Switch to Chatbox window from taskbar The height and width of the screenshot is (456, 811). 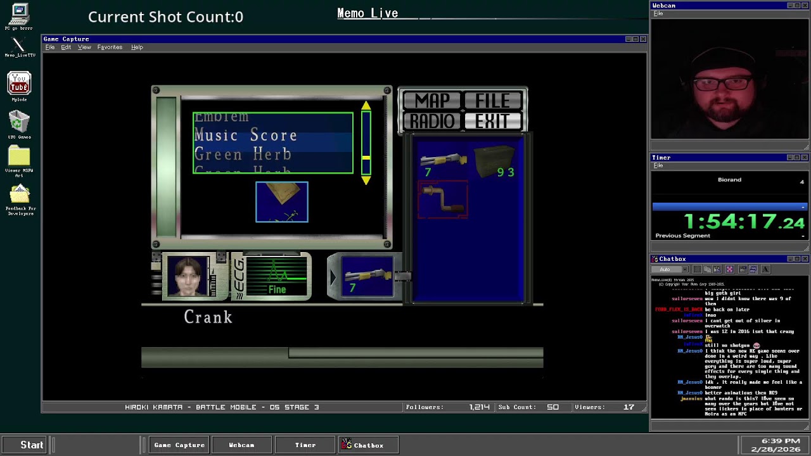368,445
